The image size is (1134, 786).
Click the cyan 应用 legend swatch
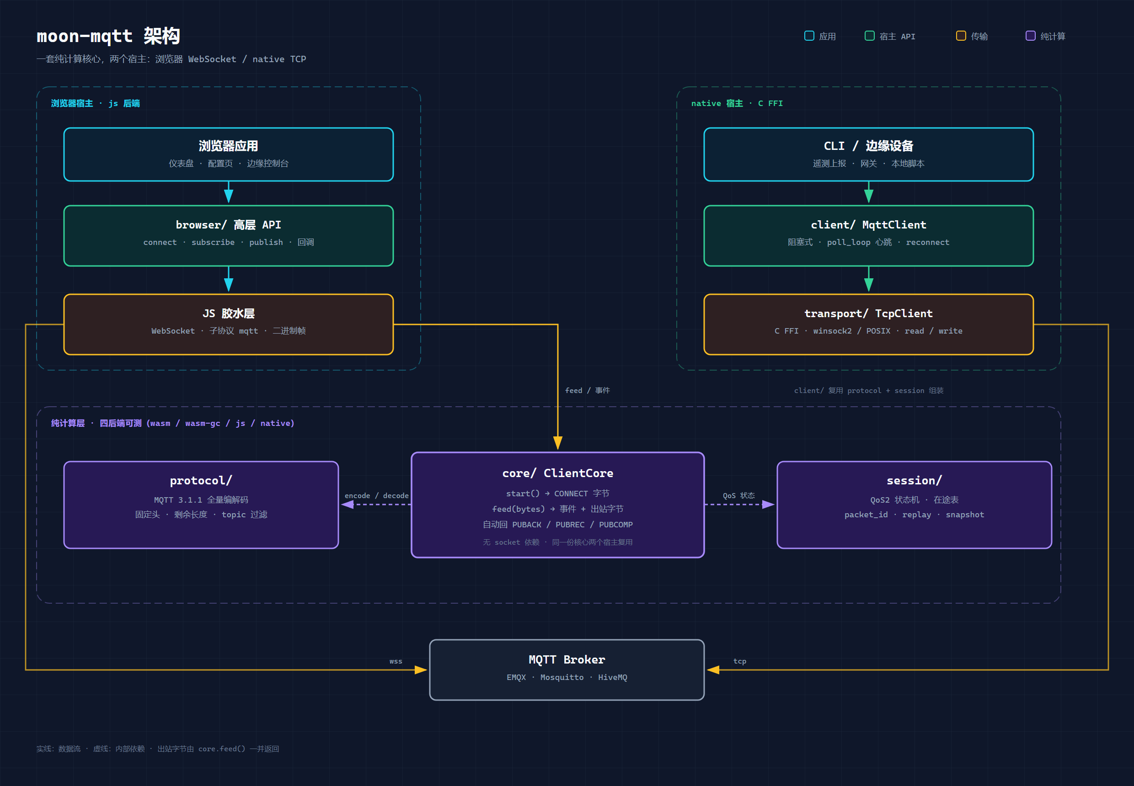(809, 36)
